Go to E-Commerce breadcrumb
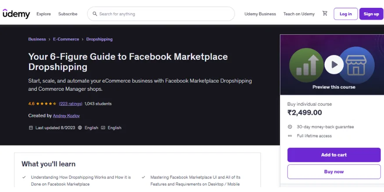Screen dimensions: 384x192 click(66, 39)
